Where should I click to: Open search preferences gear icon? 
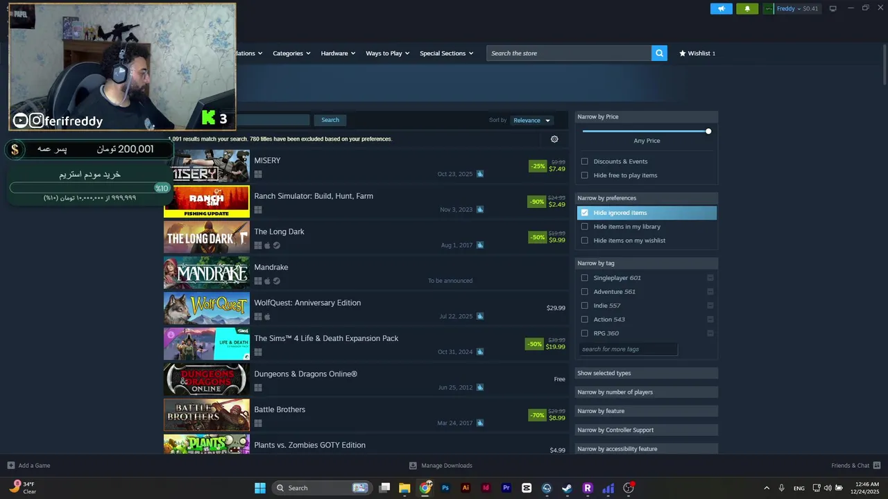point(554,139)
